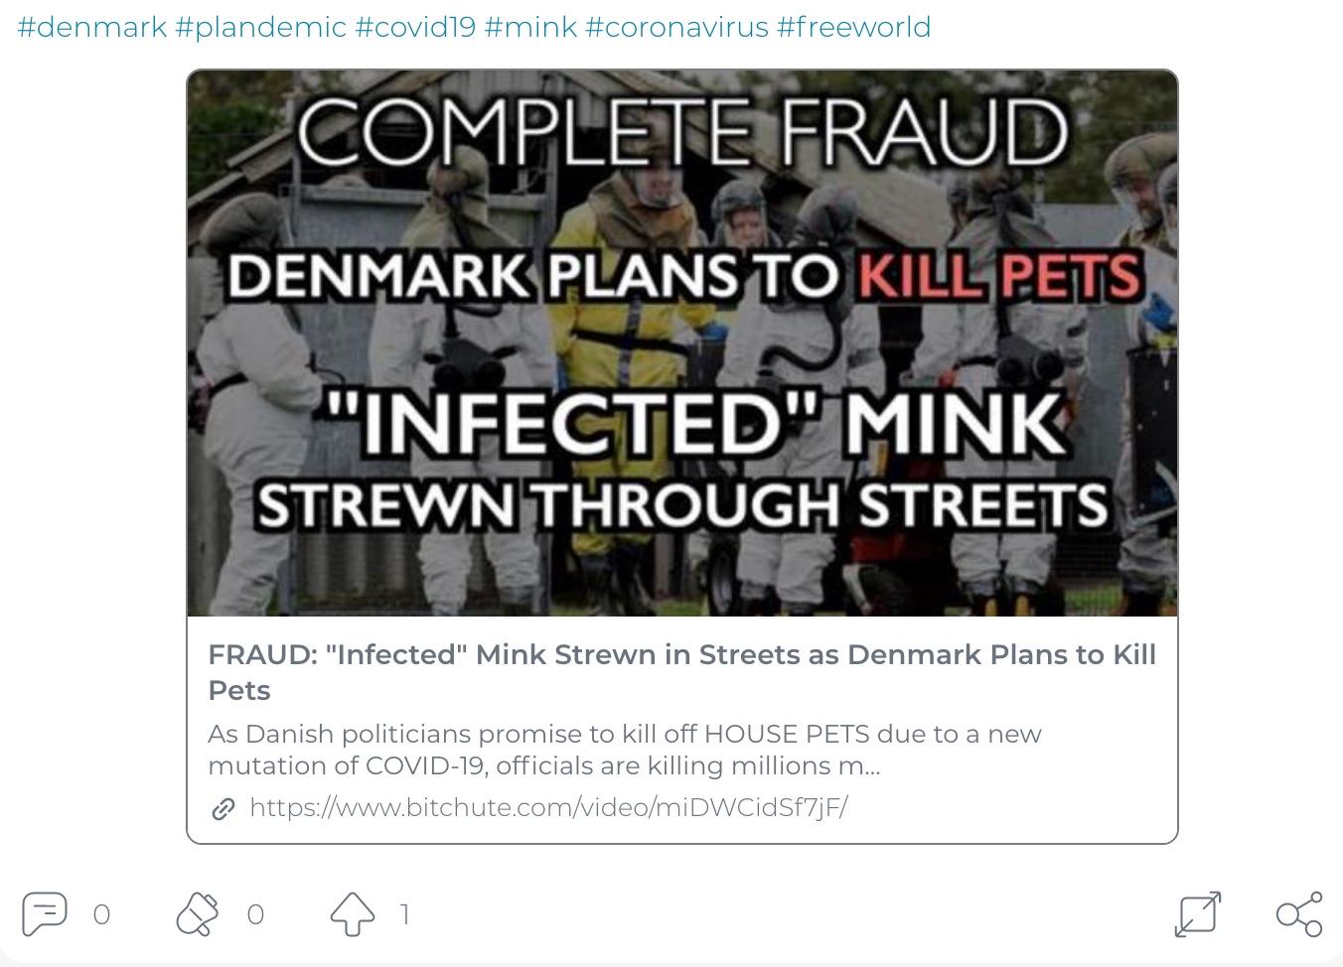Upvote the post with the up arrow

tap(352, 913)
